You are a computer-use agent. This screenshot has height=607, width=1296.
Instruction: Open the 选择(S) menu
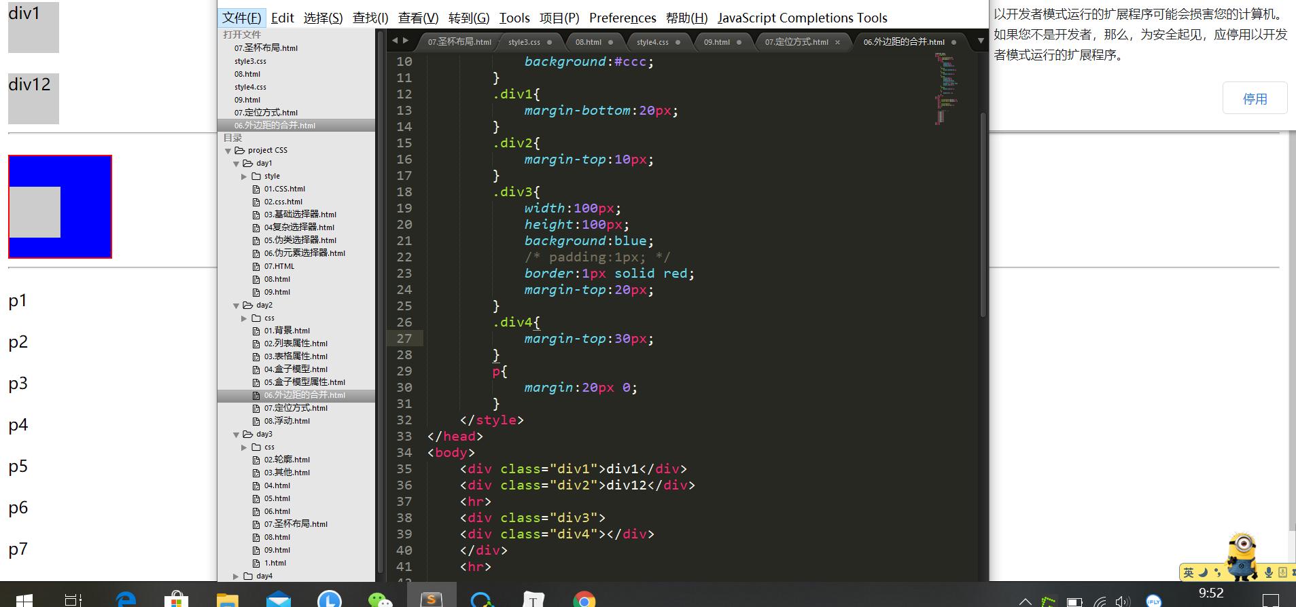(323, 18)
